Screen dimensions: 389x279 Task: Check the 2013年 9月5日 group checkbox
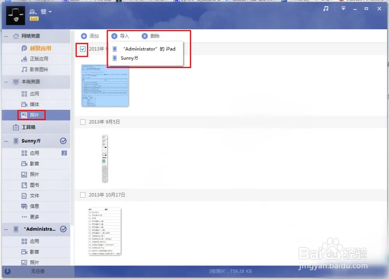82,122
